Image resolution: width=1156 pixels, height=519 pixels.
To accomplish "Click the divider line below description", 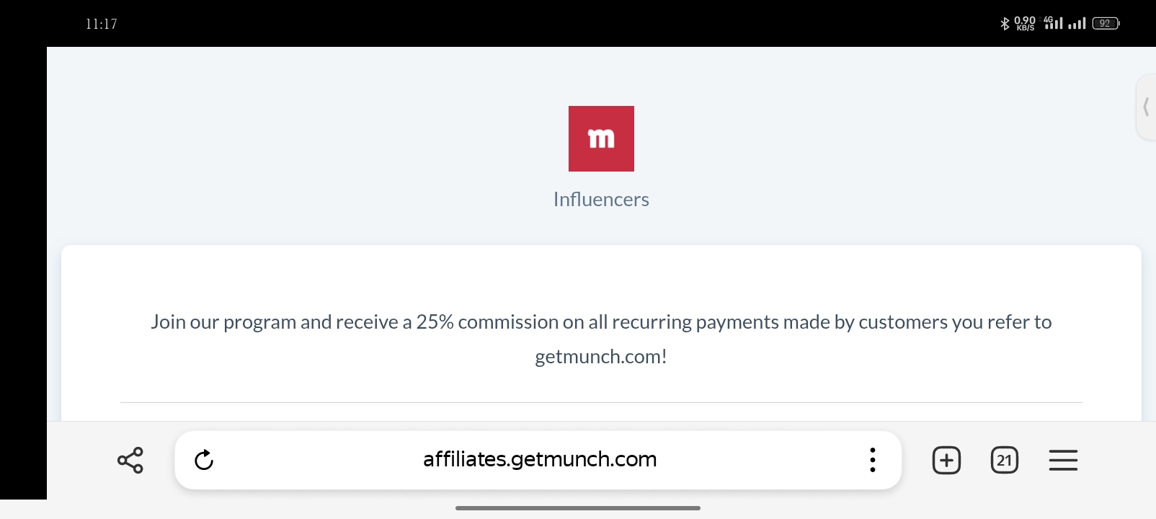I will (x=601, y=402).
